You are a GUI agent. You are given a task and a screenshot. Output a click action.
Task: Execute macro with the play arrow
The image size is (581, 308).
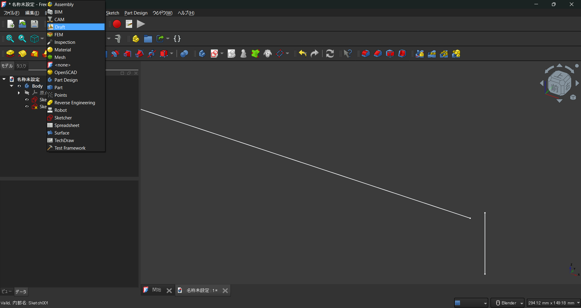141,24
